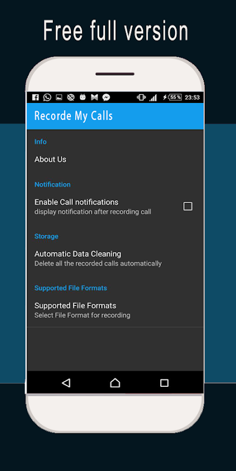Tap the cat face notification icon
This screenshot has height=471, width=236.
coord(83,97)
